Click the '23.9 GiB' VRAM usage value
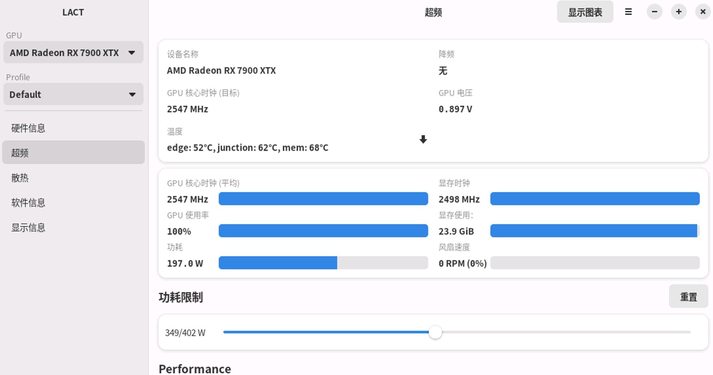 point(456,231)
